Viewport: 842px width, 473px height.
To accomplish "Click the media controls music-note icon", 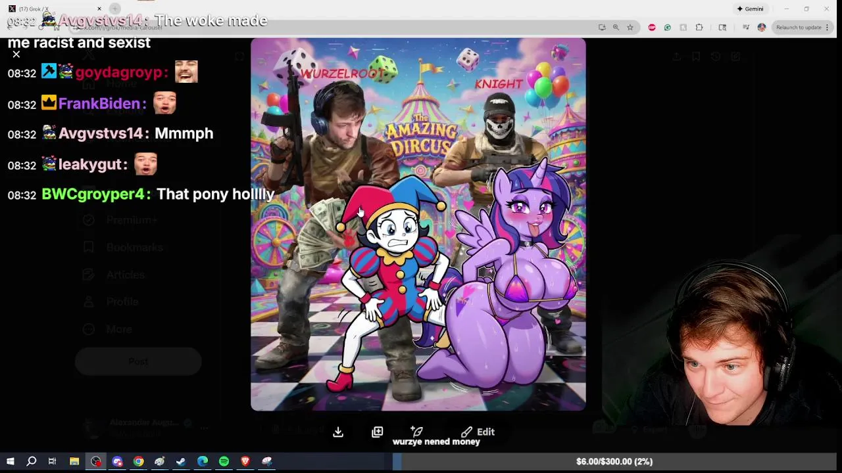I will (745, 27).
